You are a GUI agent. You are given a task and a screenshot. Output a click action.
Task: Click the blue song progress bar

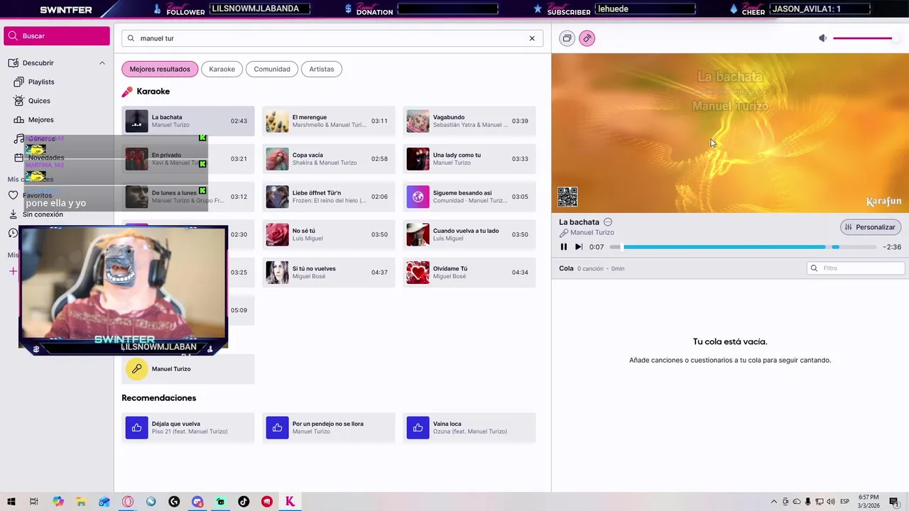tap(743, 247)
